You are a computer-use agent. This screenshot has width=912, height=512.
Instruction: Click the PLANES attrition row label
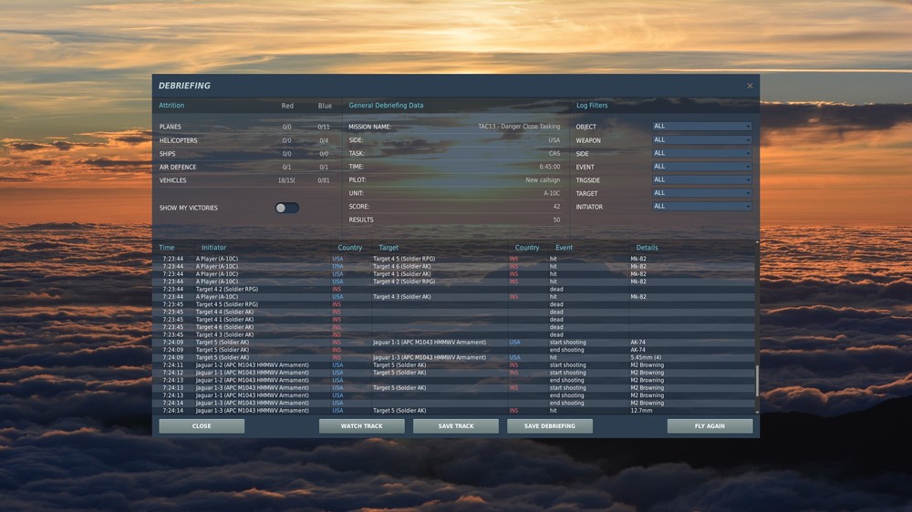pyautogui.click(x=171, y=127)
